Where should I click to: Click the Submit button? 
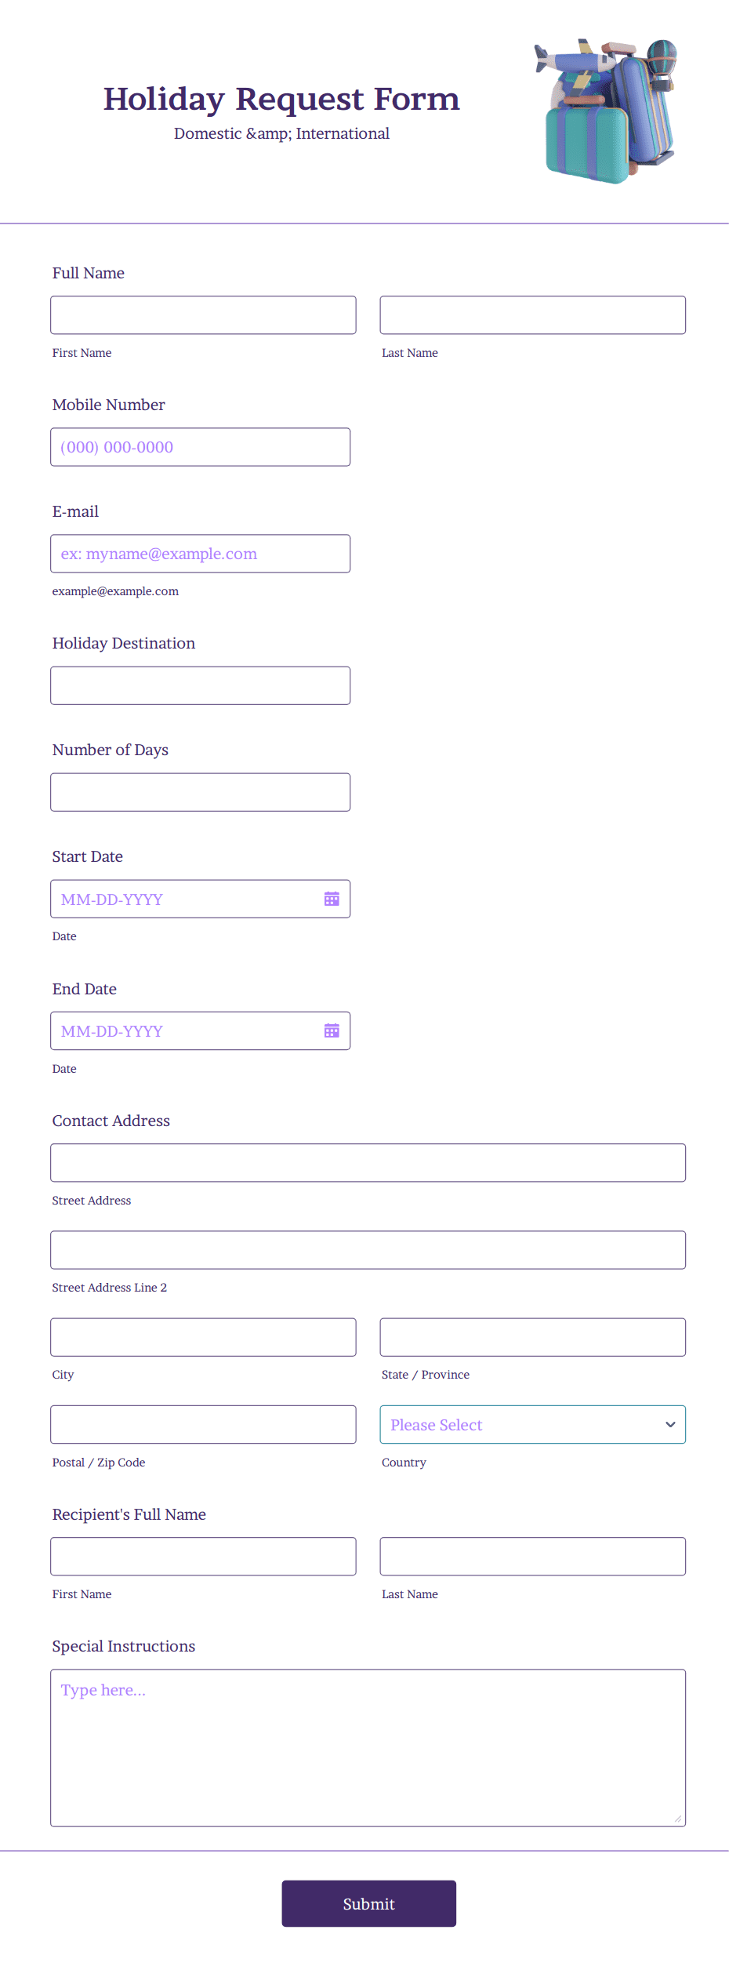pos(368,1903)
